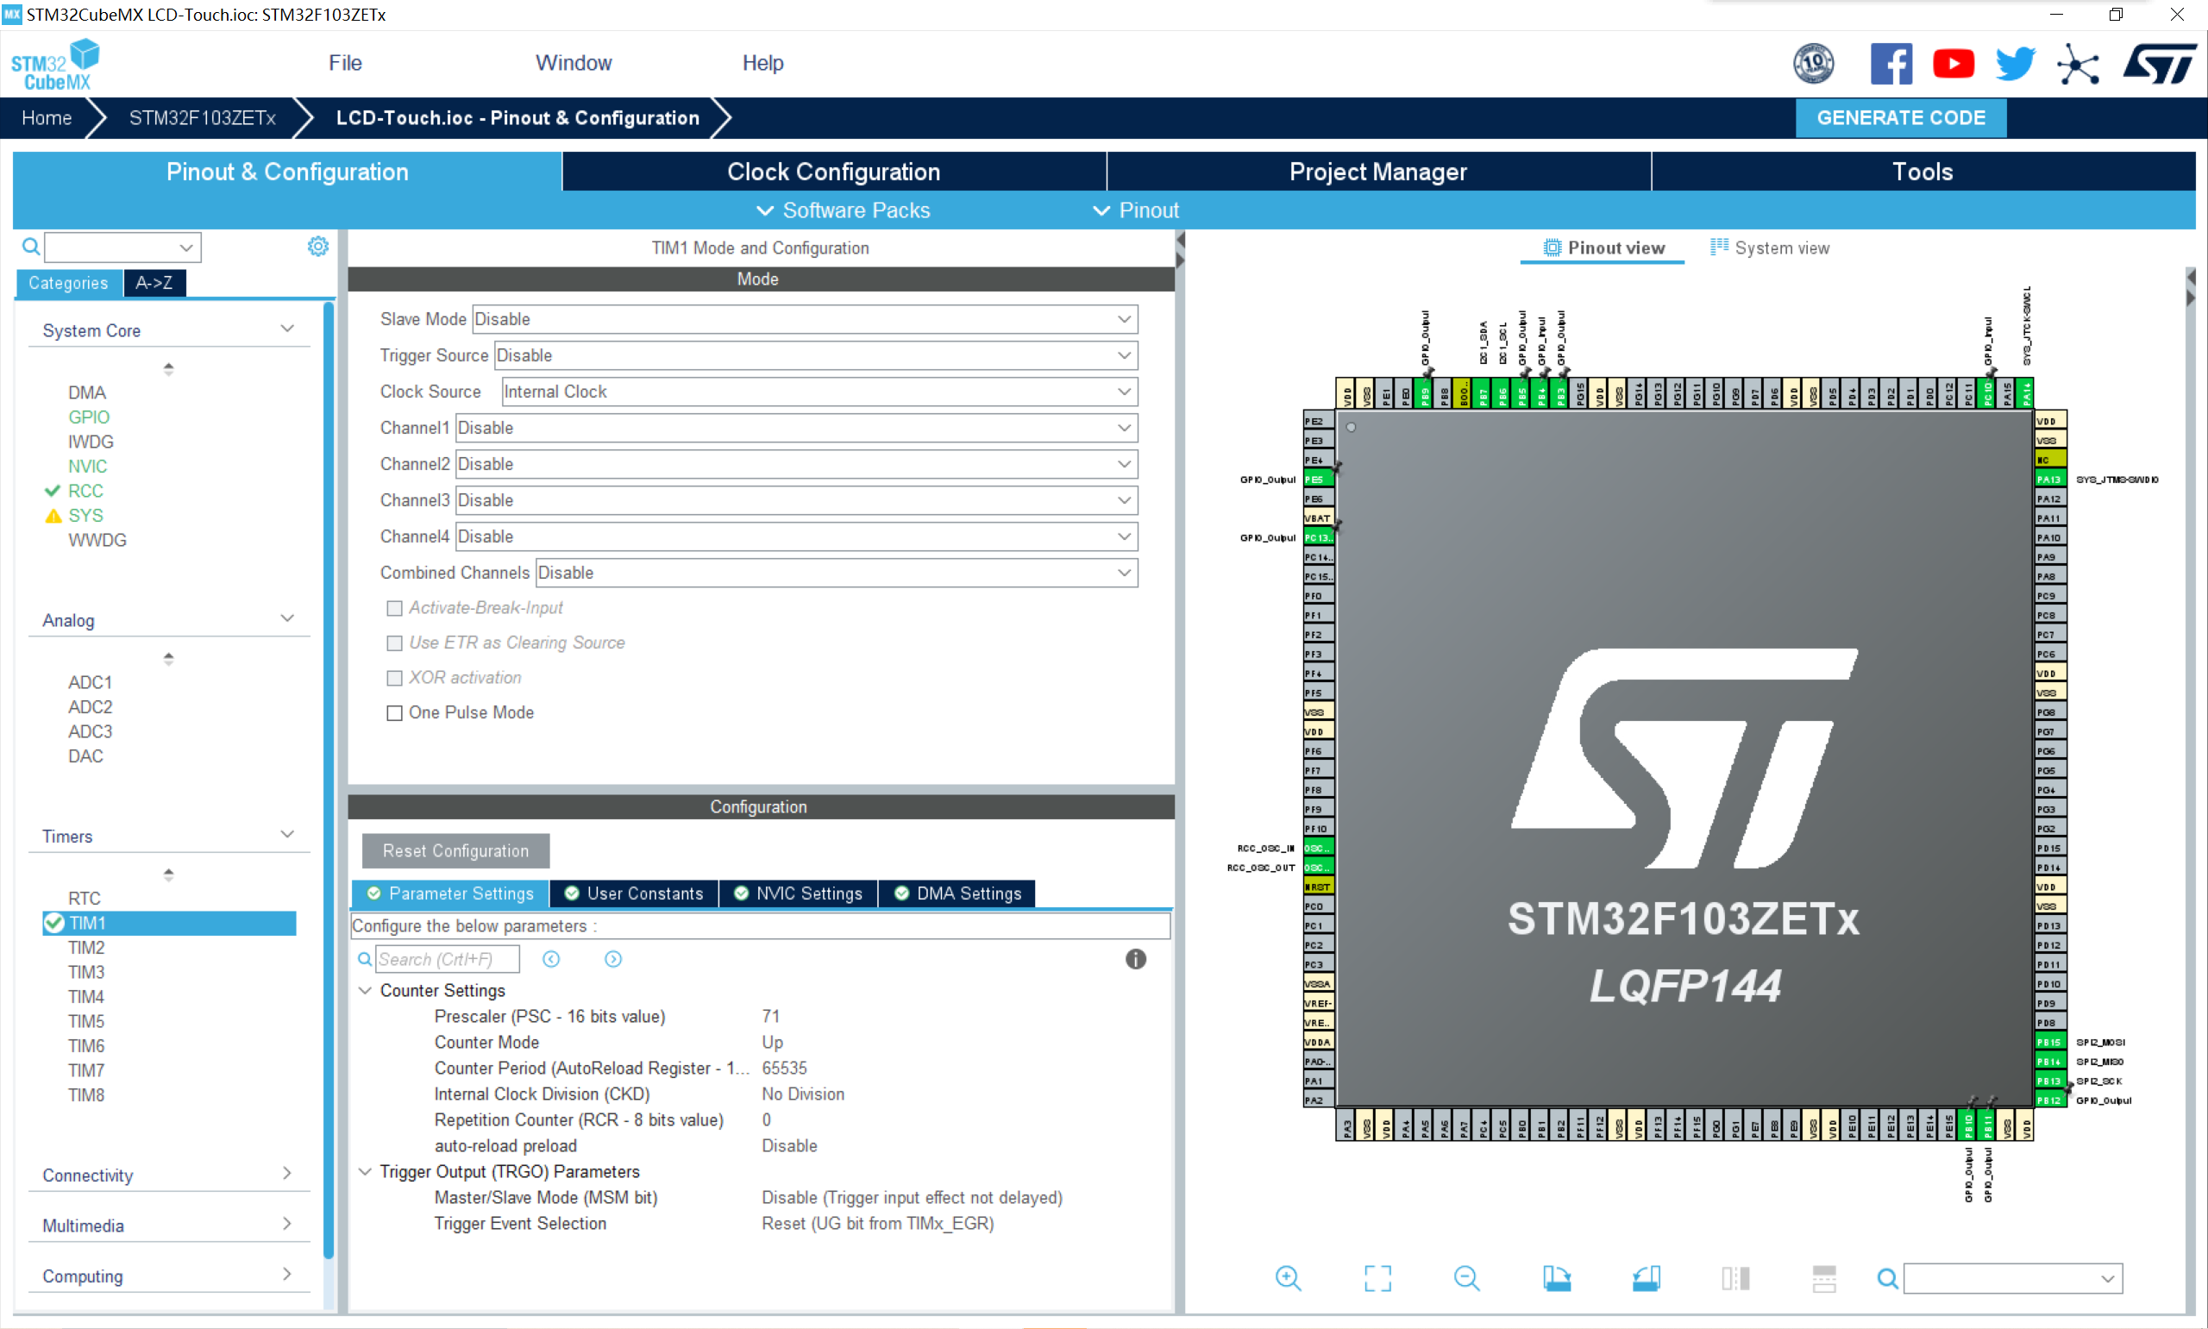
Task: Open the NVIC Settings tab
Action: click(x=799, y=893)
